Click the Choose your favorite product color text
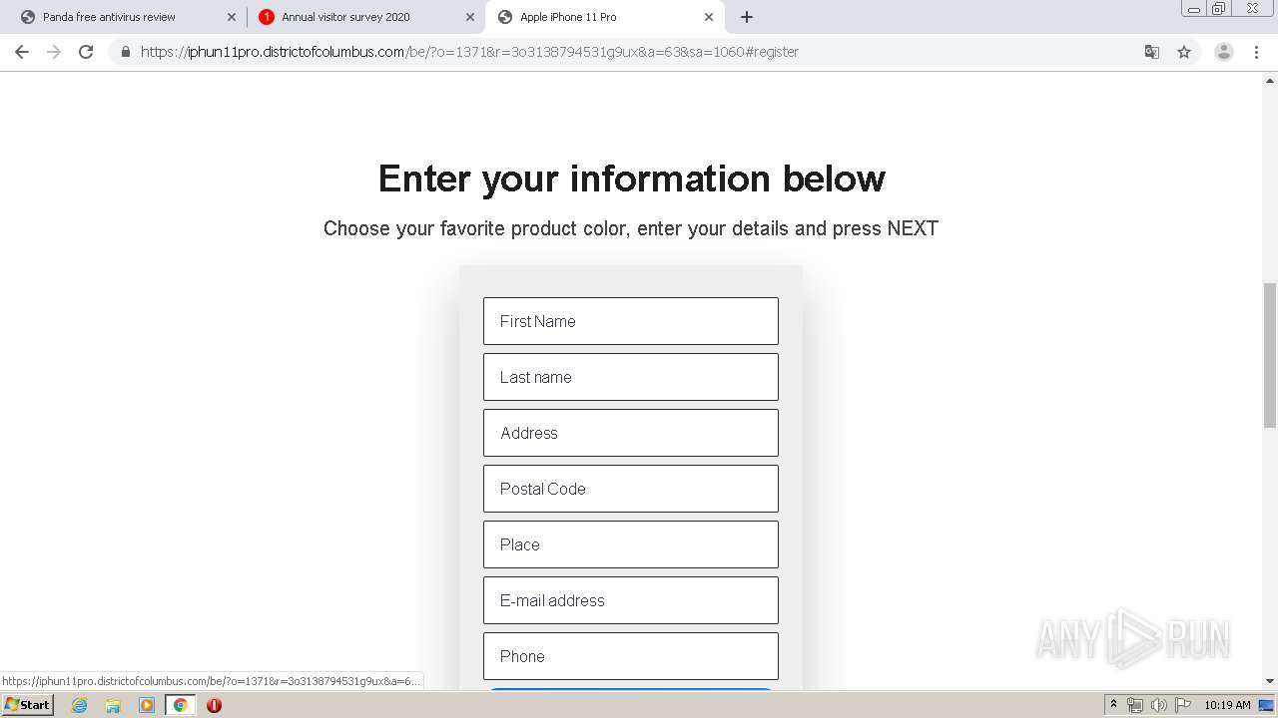 [631, 228]
